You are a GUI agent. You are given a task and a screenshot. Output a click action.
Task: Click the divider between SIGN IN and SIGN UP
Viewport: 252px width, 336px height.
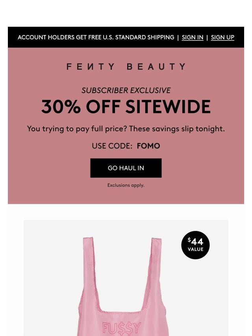(x=207, y=37)
